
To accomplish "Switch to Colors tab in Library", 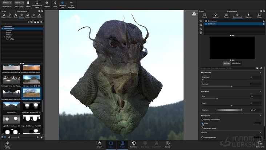I will point(10,16).
